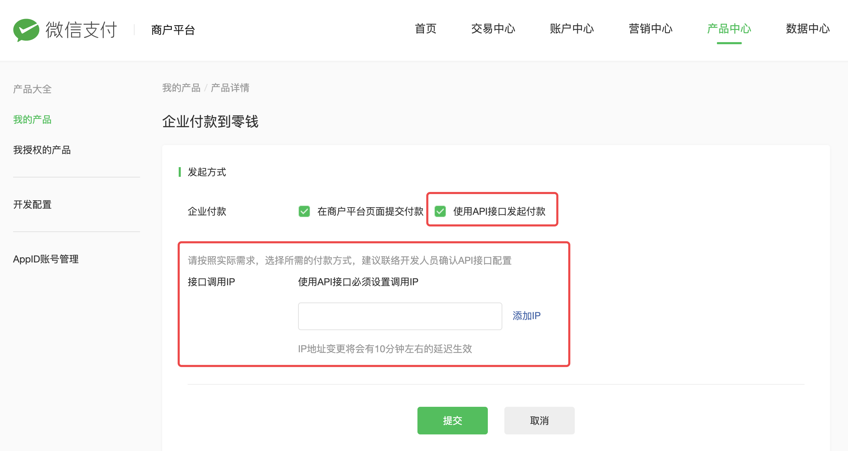Open the 数据中心 tab
The height and width of the screenshot is (451, 848).
click(808, 29)
